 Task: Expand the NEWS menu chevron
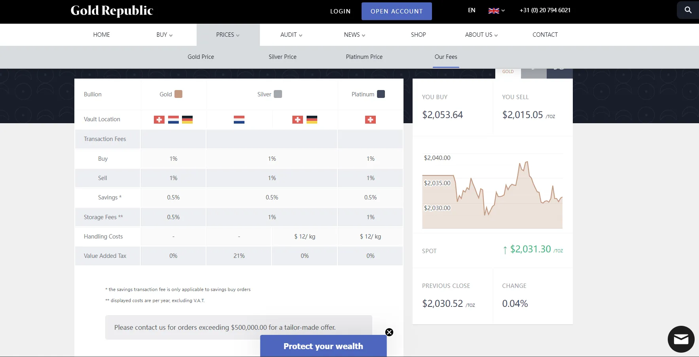(x=364, y=35)
